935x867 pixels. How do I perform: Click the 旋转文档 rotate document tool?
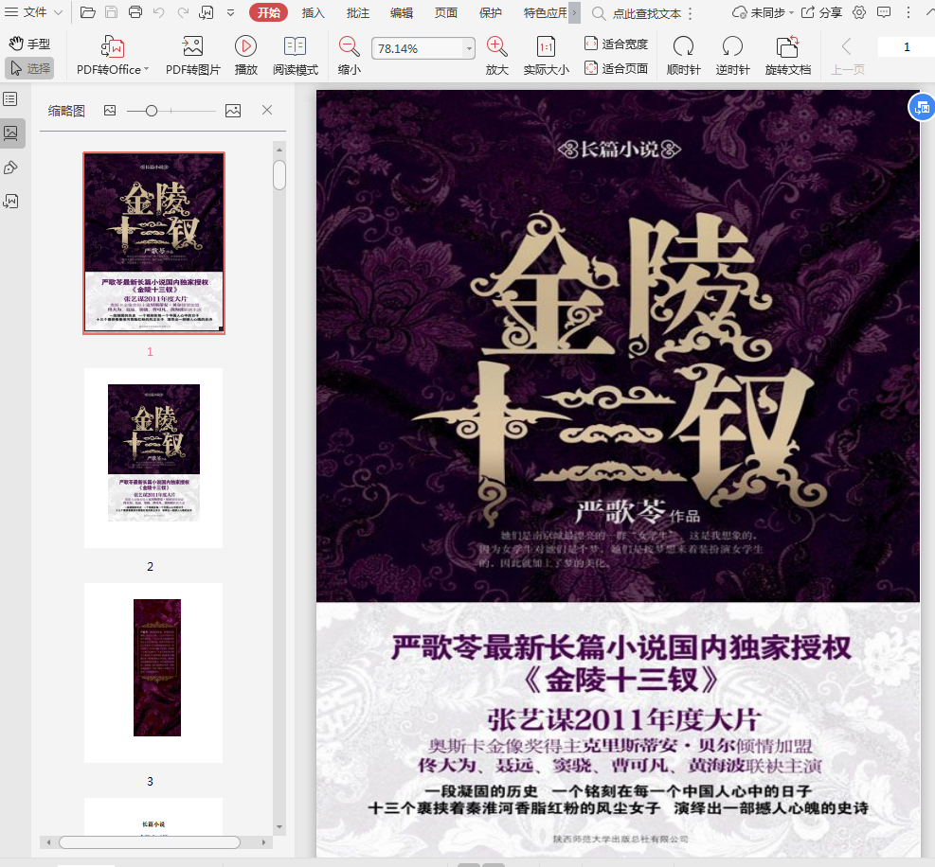(788, 56)
